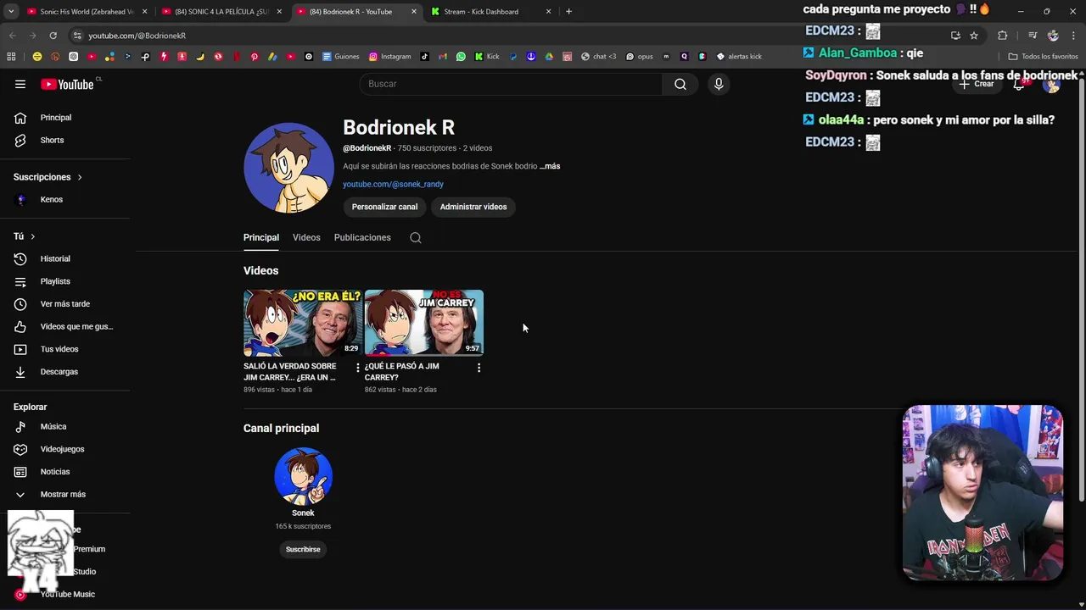Open Videojuegos in Explorar
The width and height of the screenshot is (1086, 610).
(x=62, y=449)
